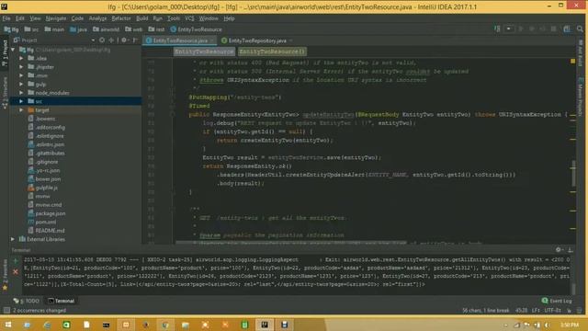Open the File menu
Viewport: 588px width, 331px height.
coord(6,18)
